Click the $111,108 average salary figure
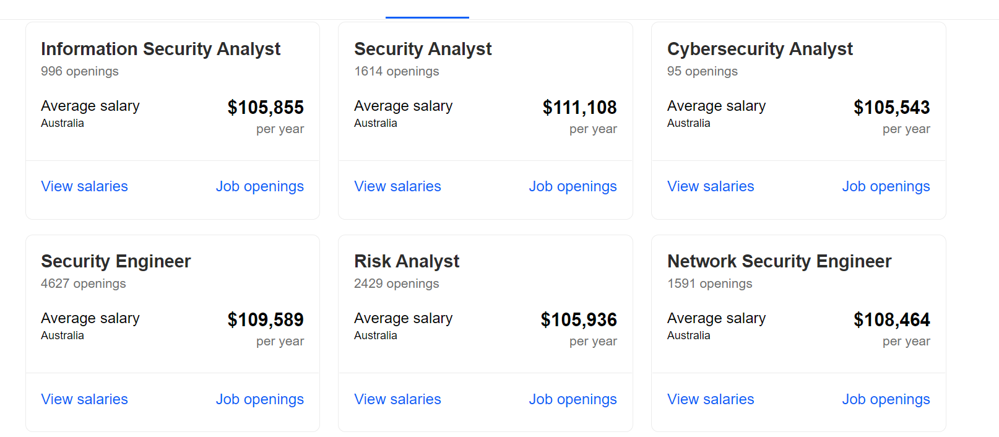 pyautogui.click(x=579, y=108)
